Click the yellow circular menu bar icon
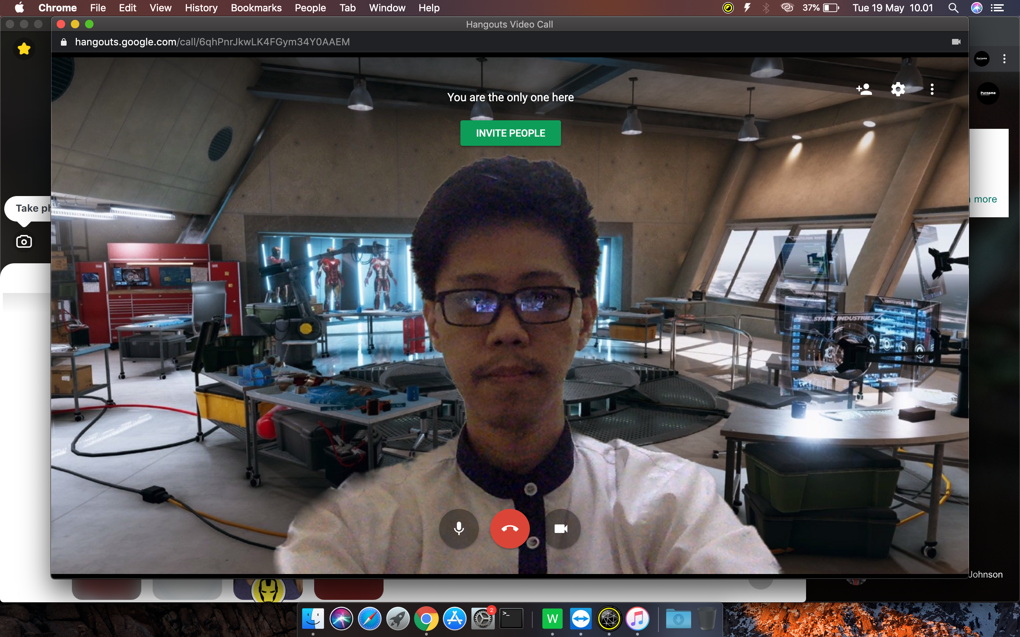1020x637 pixels. tap(728, 7)
